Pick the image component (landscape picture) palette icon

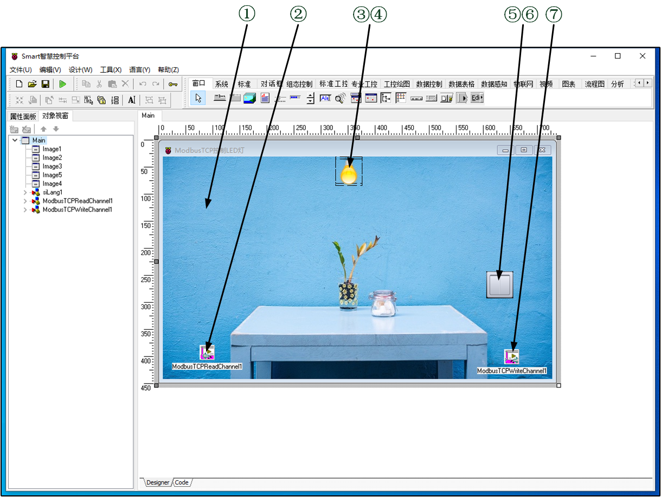pos(249,98)
